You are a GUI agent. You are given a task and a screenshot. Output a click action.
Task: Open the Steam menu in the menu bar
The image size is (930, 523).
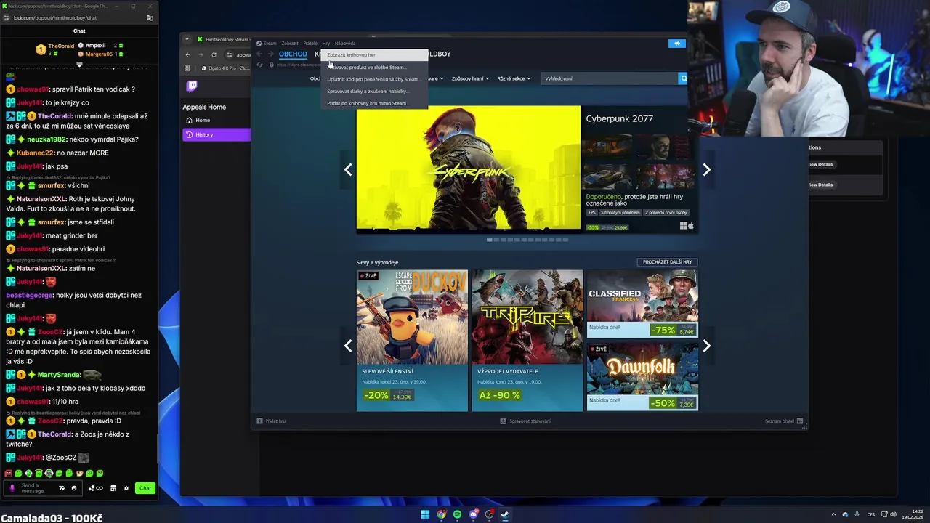click(270, 44)
